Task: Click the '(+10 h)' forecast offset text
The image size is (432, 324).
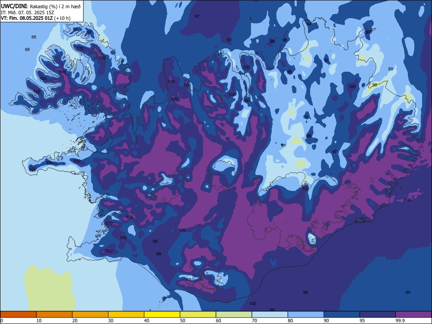Action: pyautogui.click(x=62, y=18)
